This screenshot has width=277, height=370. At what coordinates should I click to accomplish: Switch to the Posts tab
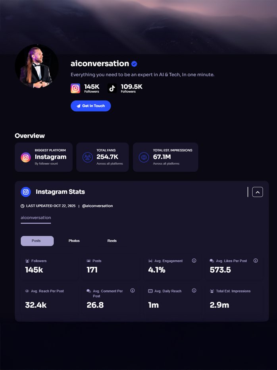[x=37, y=241]
